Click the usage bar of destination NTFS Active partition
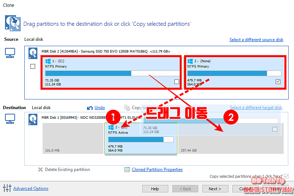The height and width of the screenshot is (196, 294). pos(141,139)
